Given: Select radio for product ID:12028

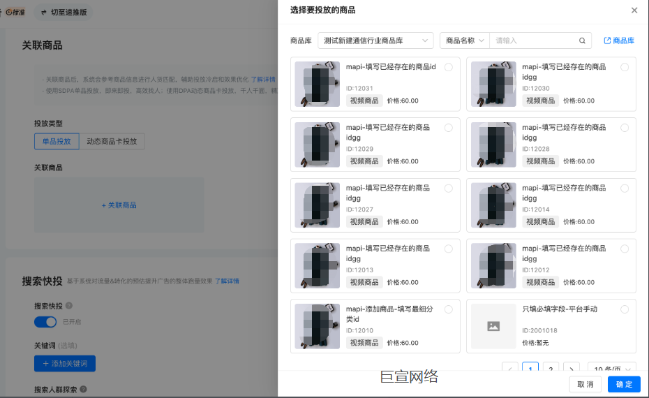Looking at the screenshot, I should coord(625,128).
